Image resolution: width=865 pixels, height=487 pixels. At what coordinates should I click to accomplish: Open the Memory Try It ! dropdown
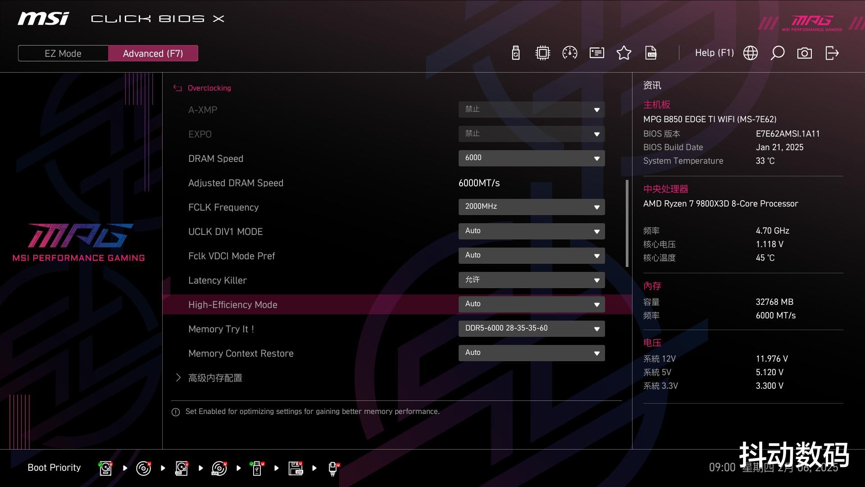pyautogui.click(x=532, y=329)
